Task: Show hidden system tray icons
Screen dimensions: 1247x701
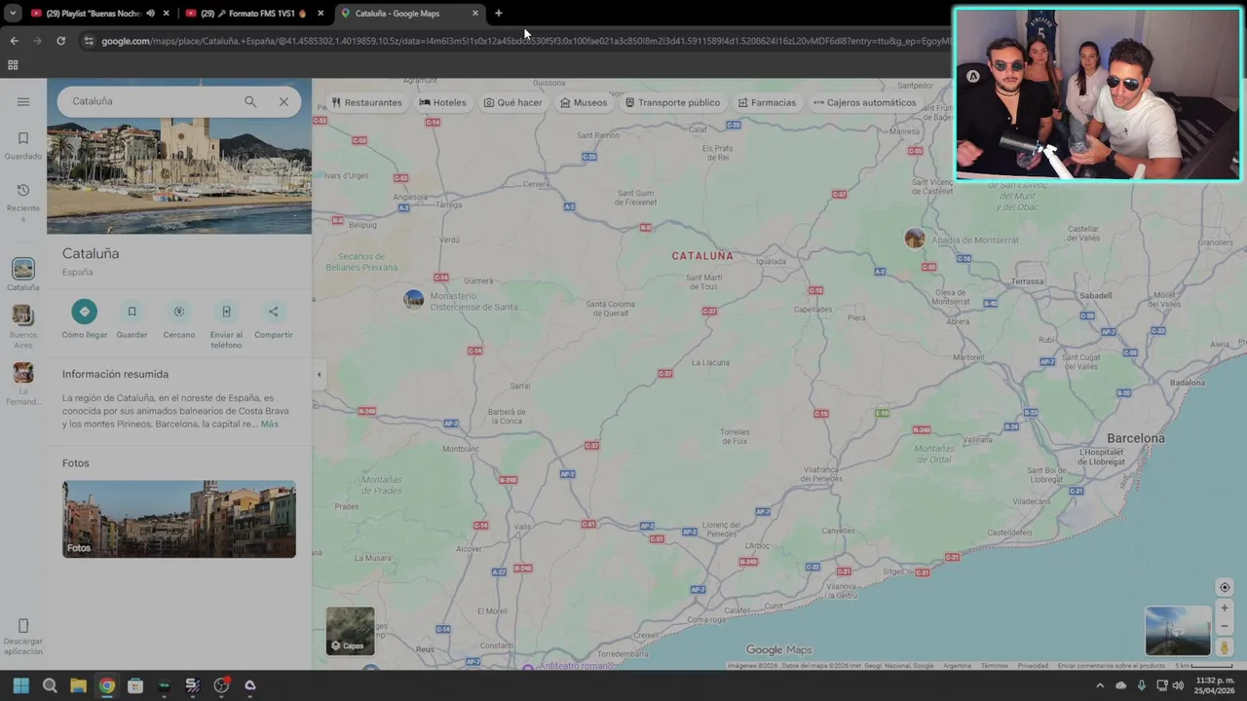Action: click(x=1101, y=685)
